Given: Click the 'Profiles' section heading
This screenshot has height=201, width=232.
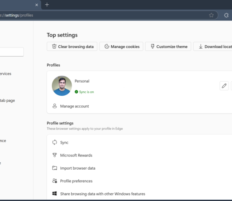Looking at the screenshot, I should pyautogui.click(x=53, y=65).
